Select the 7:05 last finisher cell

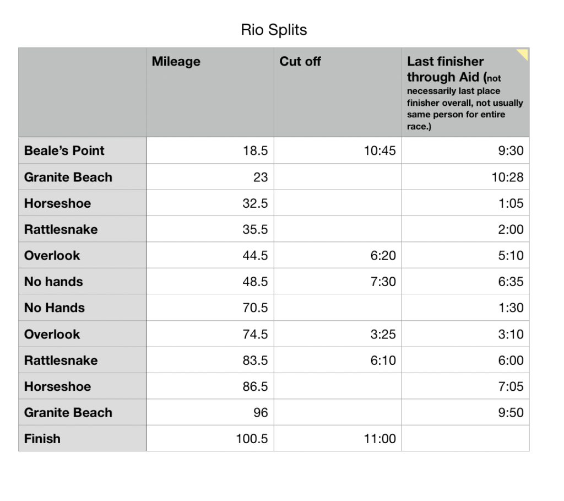click(x=465, y=386)
